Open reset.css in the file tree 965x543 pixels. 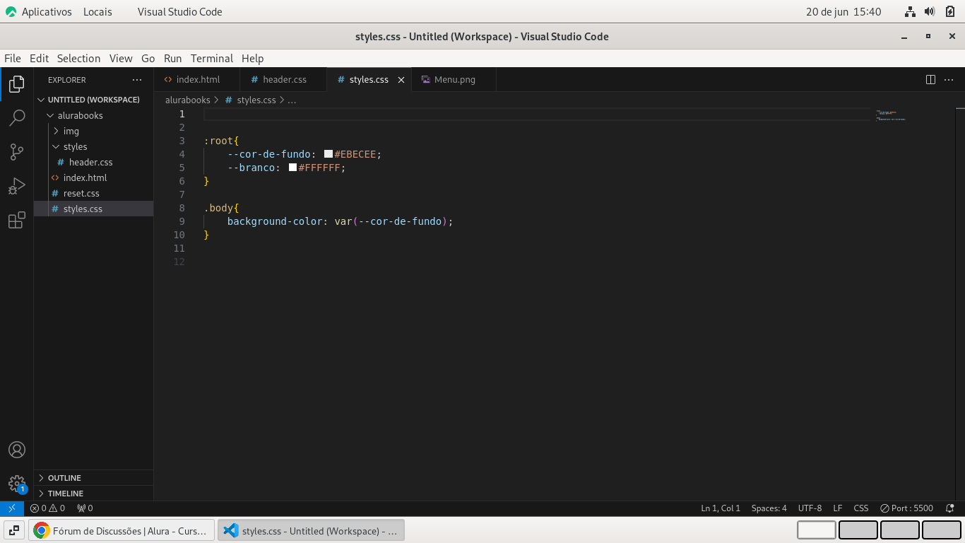pos(93,193)
